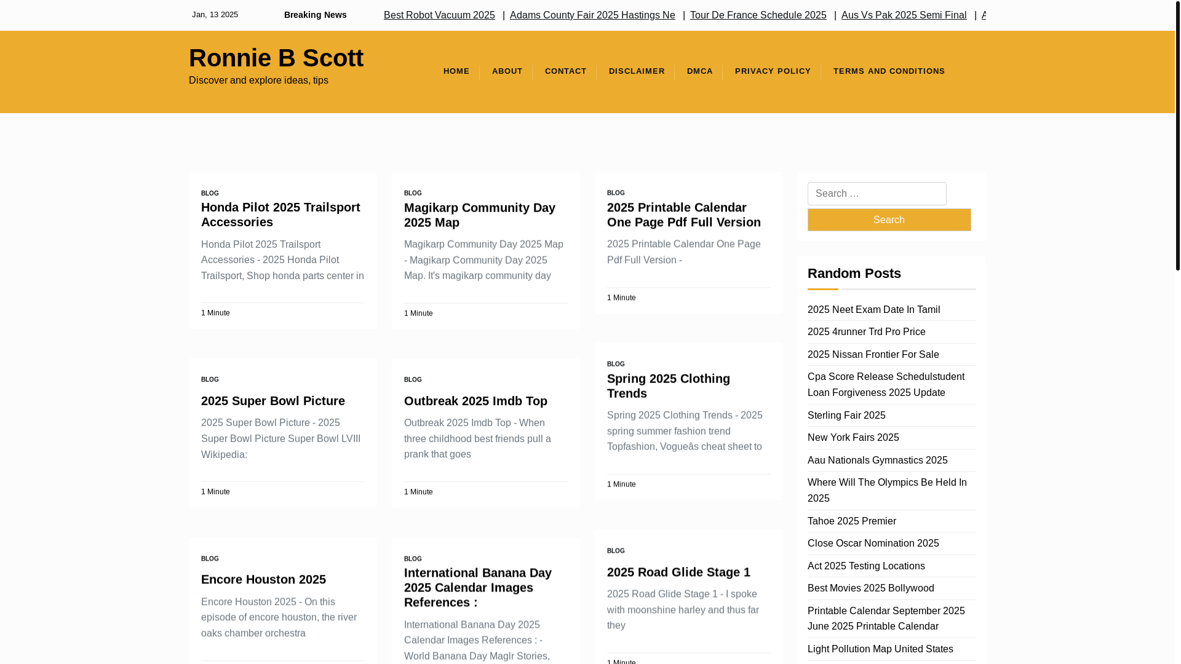Click Random Posts widget heading
Viewport: 1181px width, 664px height.
[x=854, y=274]
